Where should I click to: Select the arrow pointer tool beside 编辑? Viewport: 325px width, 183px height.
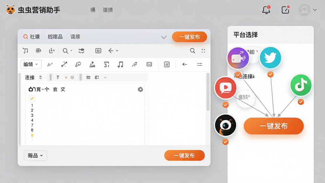[x=50, y=64]
